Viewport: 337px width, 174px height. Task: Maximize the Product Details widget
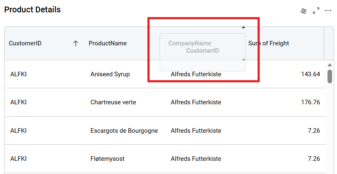pyautogui.click(x=316, y=11)
